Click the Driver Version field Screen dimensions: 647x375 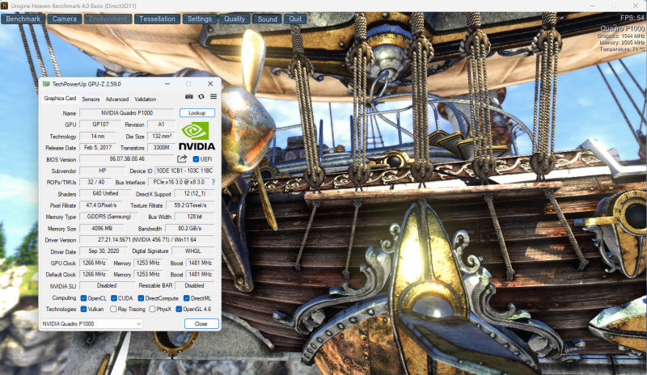coord(147,240)
